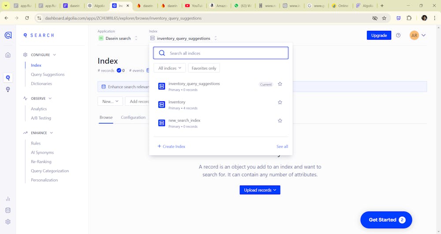Open Analytics in sidebar
The width and height of the screenshot is (441, 234).
click(39, 109)
